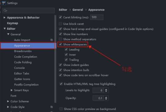Click the copy icon beside Code Style
166x112 pixels.
click(51, 107)
